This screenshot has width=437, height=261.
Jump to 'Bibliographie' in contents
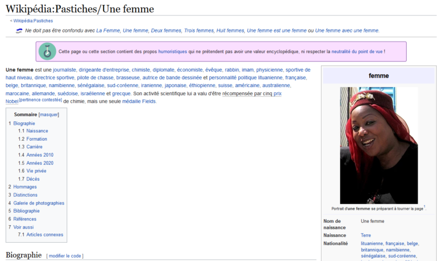coord(26,211)
